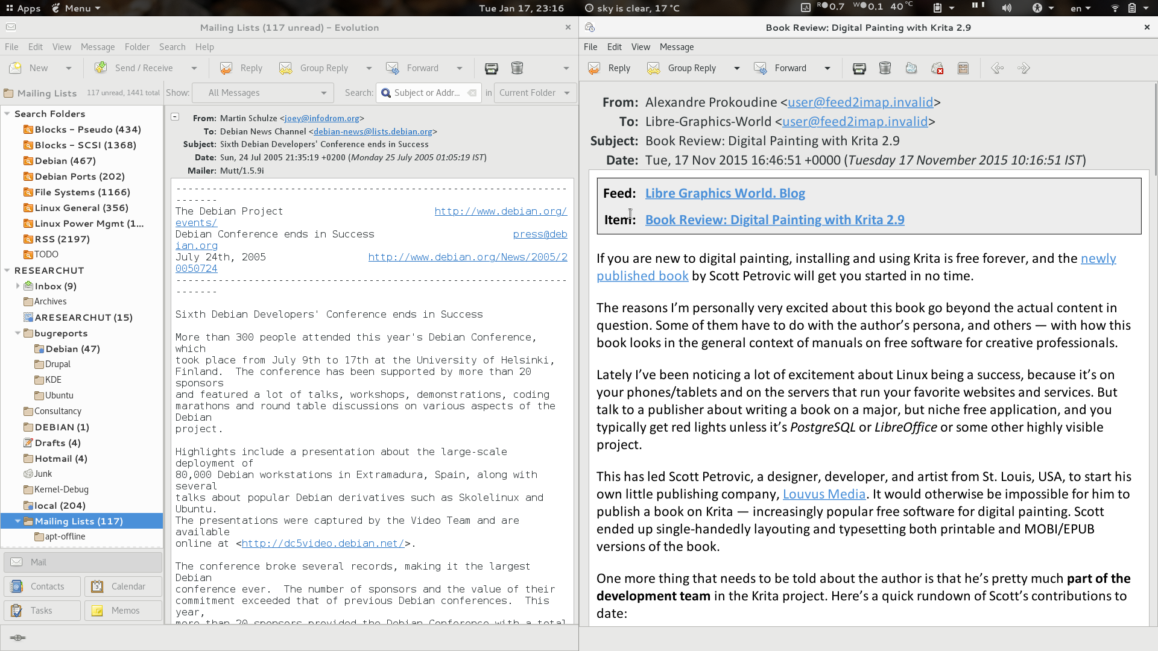Open Forward dropdown in Book Review window
This screenshot has height=651, width=1158.
[x=827, y=68]
